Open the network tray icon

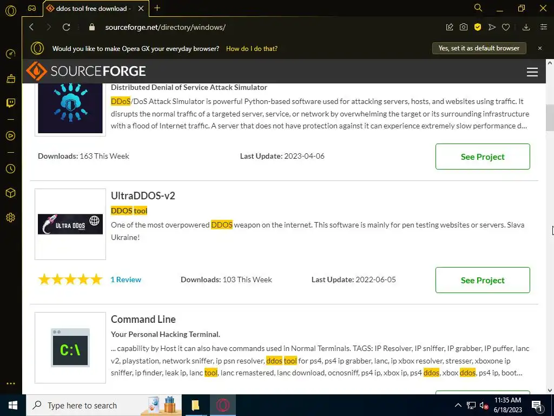(471, 405)
